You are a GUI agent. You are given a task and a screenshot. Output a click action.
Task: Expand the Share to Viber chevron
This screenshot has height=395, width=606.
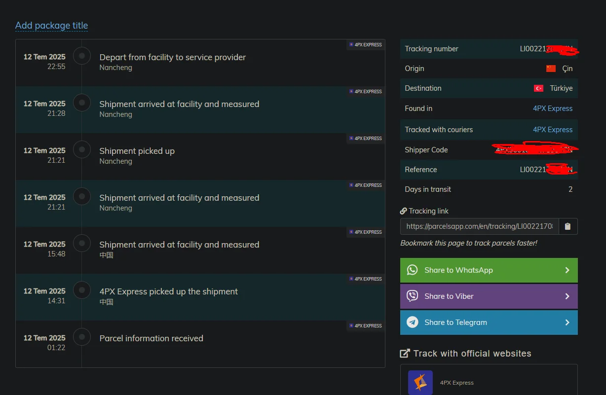pos(567,296)
